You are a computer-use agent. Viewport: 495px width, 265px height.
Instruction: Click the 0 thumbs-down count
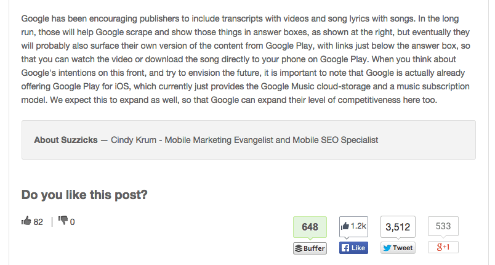pyautogui.click(x=72, y=222)
